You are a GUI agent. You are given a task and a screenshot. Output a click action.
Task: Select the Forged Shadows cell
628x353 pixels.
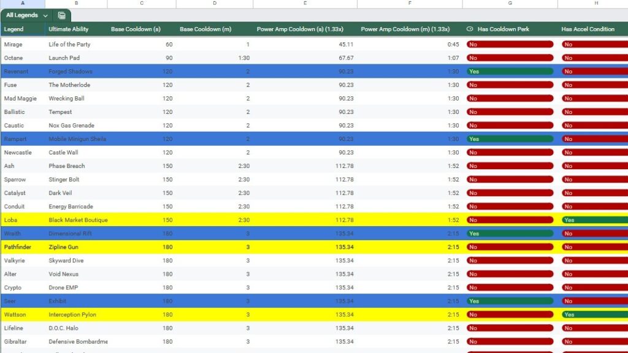pyautogui.click(x=76, y=71)
